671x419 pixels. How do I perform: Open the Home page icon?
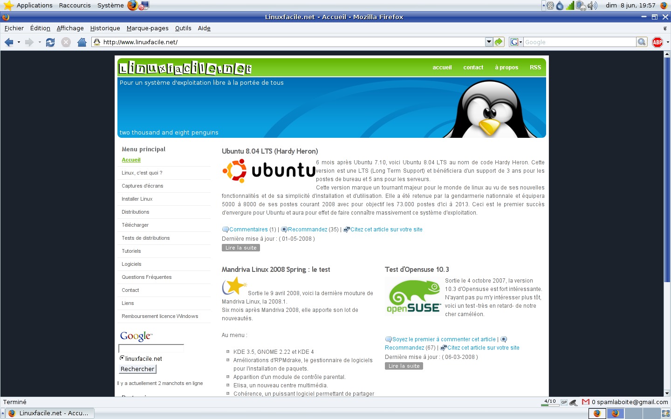(82, 42)
